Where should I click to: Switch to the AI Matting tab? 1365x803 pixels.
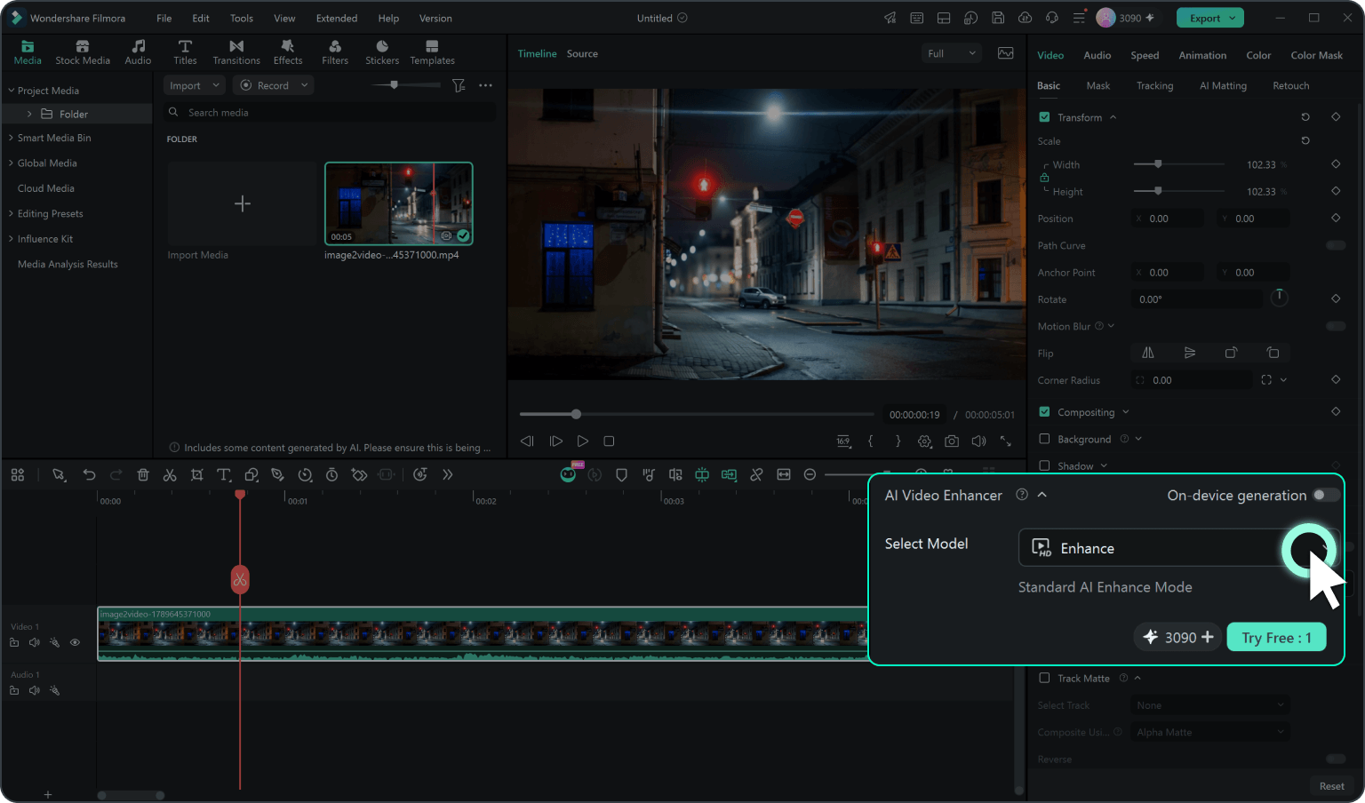[x=1223, y=86]
